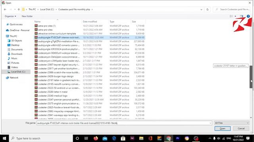The width and height of the screenshot is (254, 142).
Task: Click the File name input field
Action: tap(123, 123)
